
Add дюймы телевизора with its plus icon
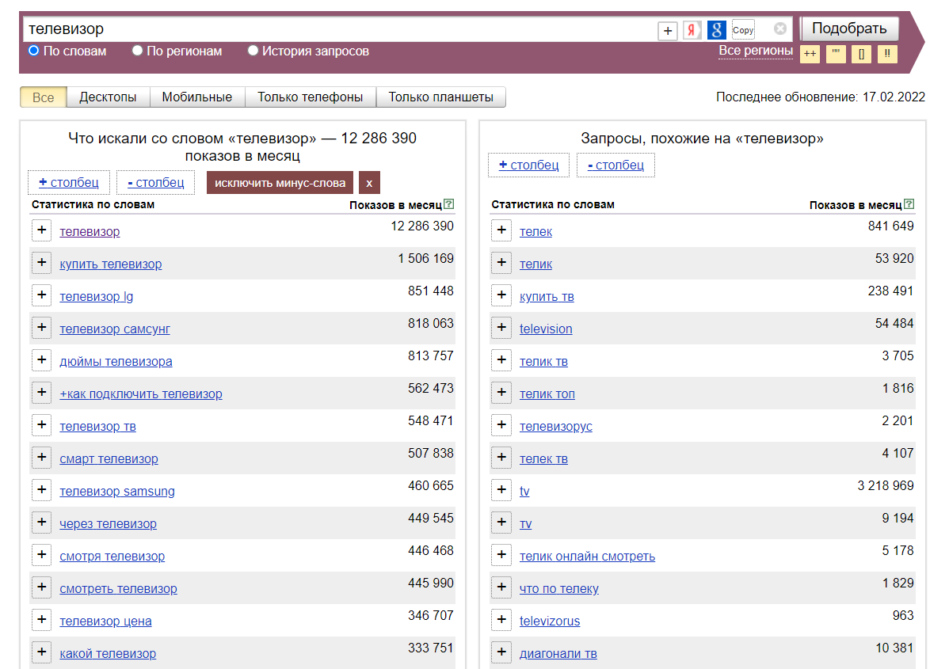coord(41,360)
